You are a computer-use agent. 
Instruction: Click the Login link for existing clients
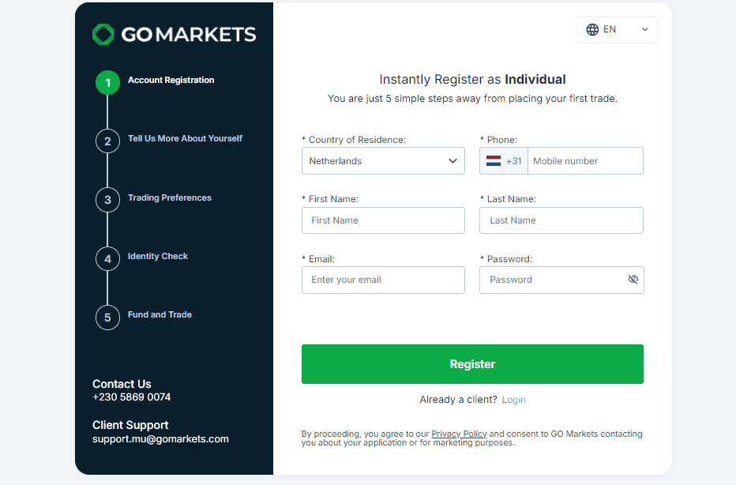(513, 399)
